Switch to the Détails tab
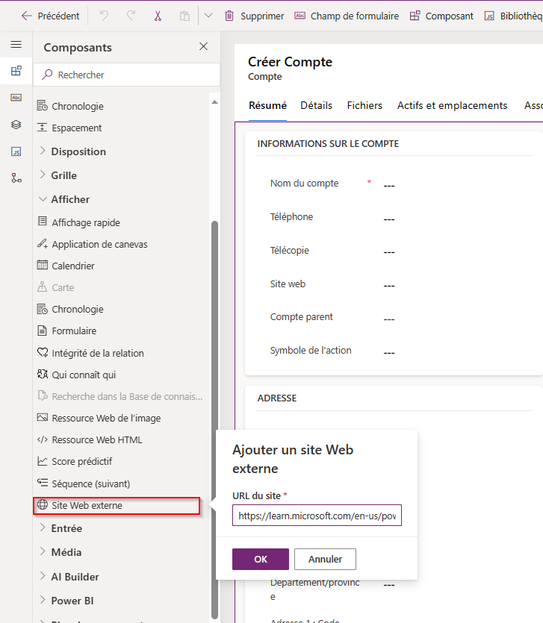Viewport: 543px width, 623px height. [316, 106]
